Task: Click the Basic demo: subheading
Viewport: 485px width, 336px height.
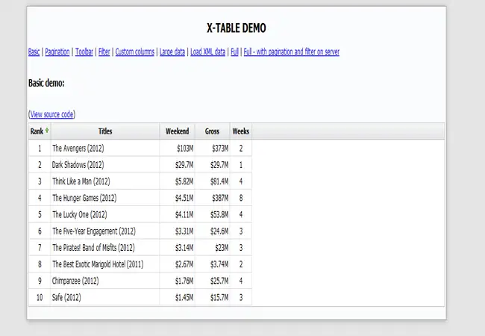Action: pyautogui.click(x=46, y=83)
